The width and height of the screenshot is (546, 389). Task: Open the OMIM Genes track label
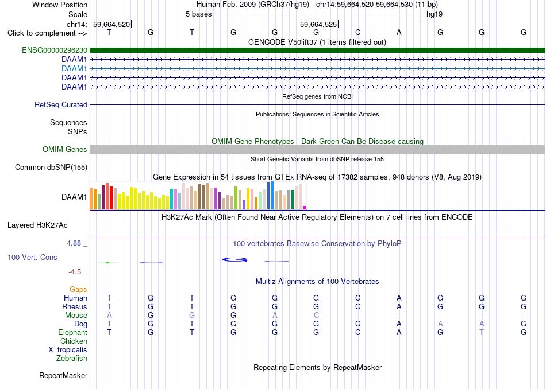[65, 150]
